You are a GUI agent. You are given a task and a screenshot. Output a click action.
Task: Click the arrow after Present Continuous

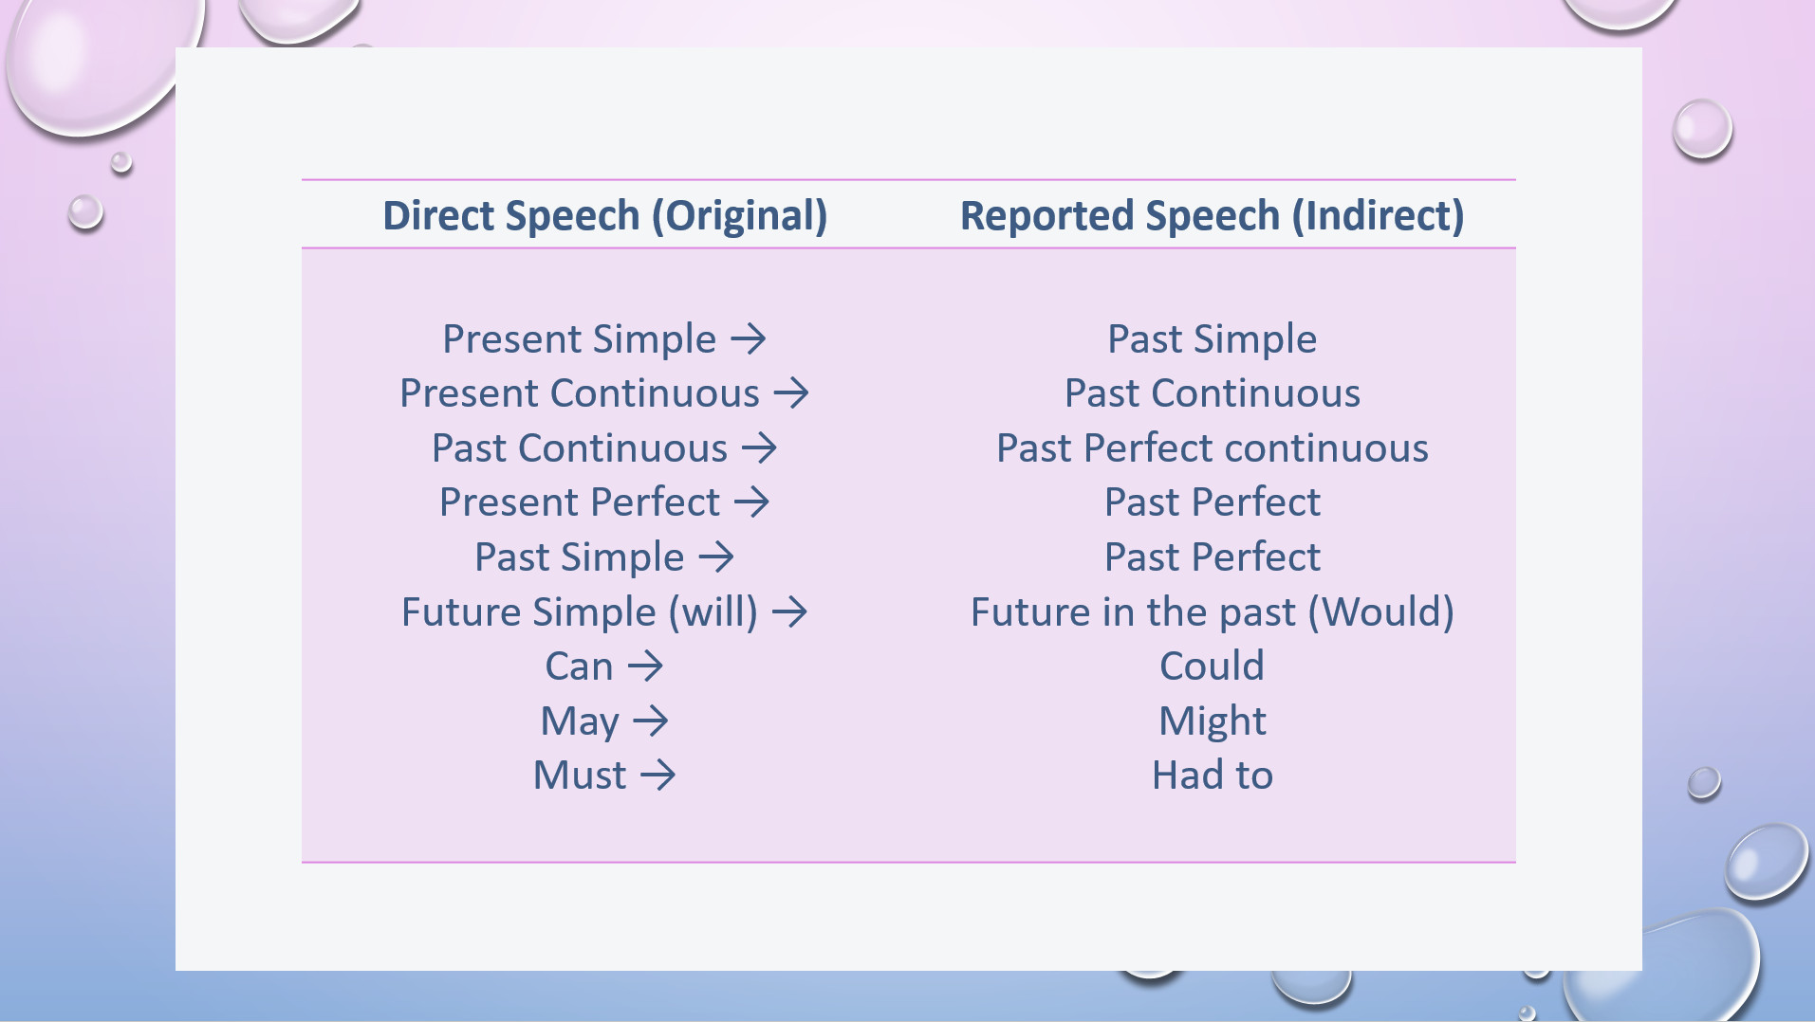tap(791, 393)
